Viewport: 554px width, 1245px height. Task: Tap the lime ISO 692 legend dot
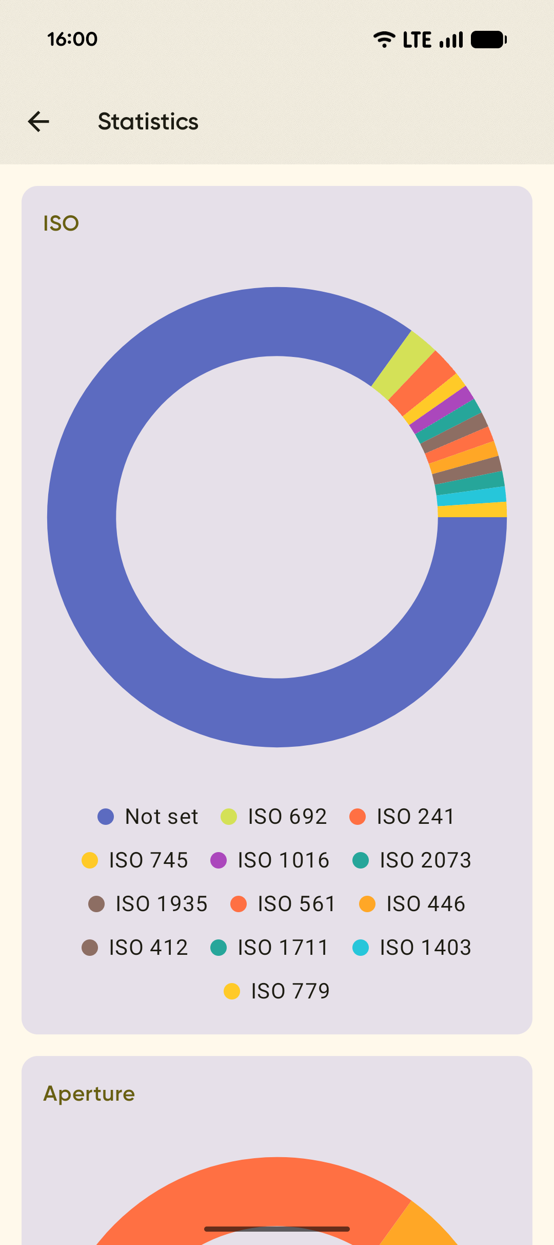point(229,817)
